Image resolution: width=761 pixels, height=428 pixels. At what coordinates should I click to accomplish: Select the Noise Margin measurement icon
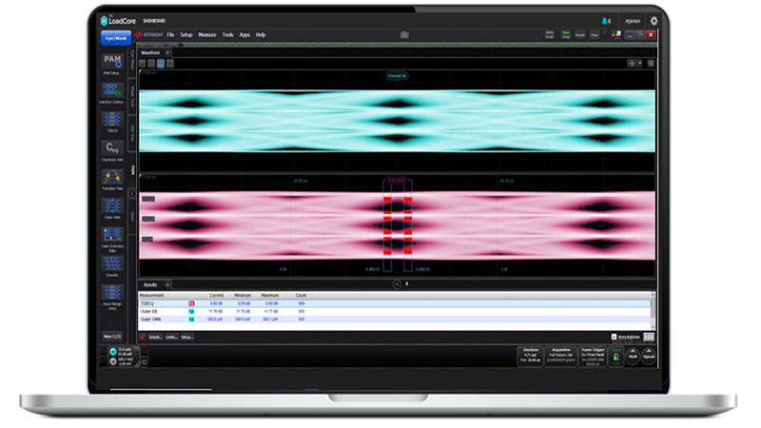click(x=112, y=293)
